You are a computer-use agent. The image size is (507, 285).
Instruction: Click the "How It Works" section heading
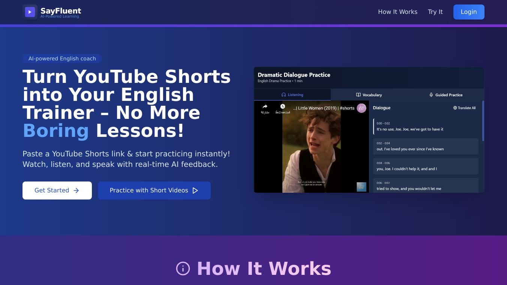coord(264,268)
